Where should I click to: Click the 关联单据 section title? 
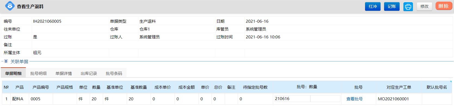coord(19,62)
